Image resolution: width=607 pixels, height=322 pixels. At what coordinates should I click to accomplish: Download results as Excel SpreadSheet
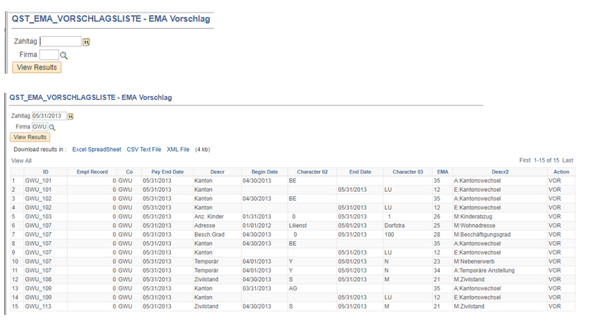[97, 149]
